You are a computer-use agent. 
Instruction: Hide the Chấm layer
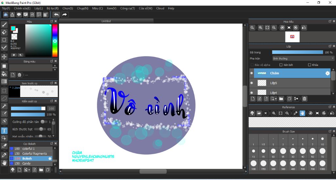point(252,73)
